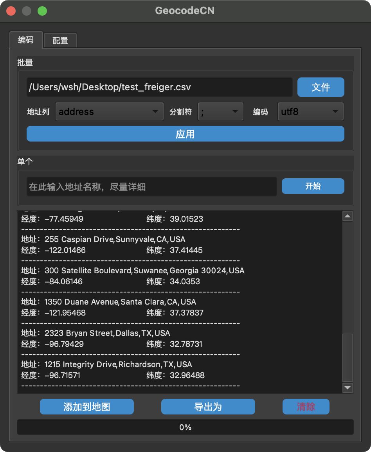The width and height of the screenshot is (371, 452).
Task: Click longitude value -96.79429
Action: (x=64, y=344)
